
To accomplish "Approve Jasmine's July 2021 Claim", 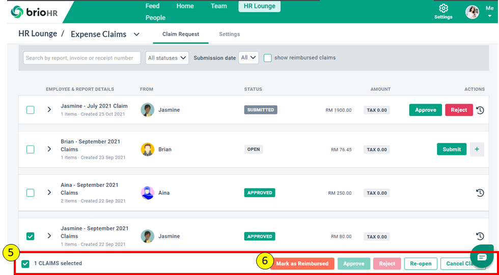I will tap(426, 110).
